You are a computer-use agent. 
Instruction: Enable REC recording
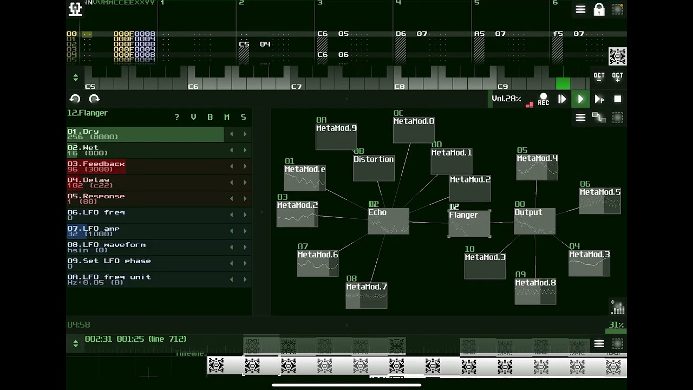pyautogui.click(x=544, y=99)
